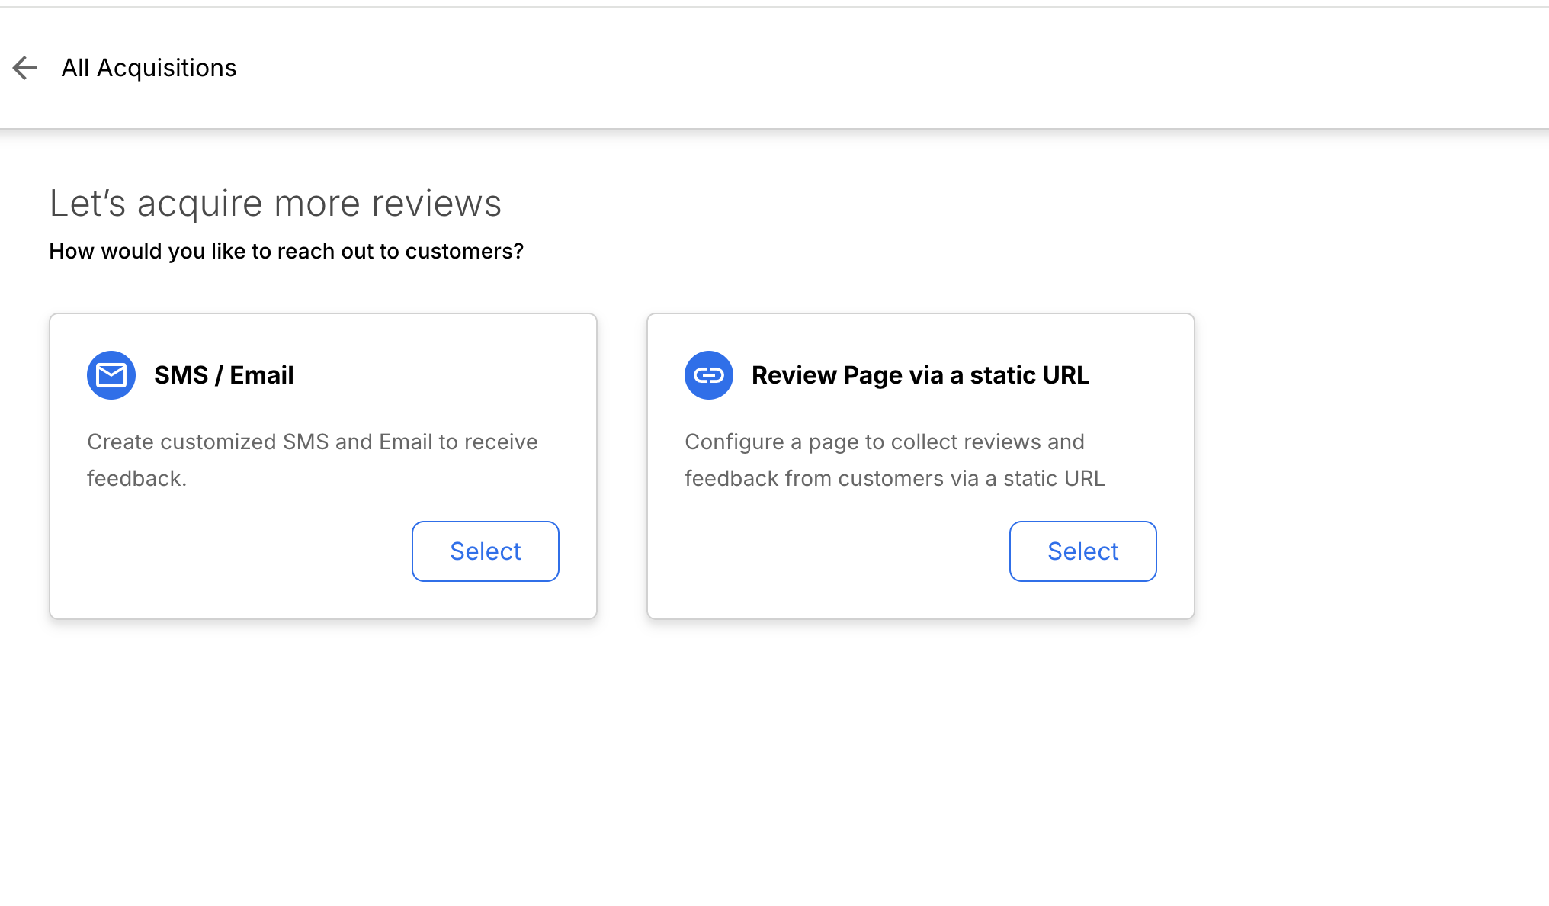This screenshot has height=906, width=1549.
Task: Click the 'Let's acquire more reviews' heading
Action: 275,204
